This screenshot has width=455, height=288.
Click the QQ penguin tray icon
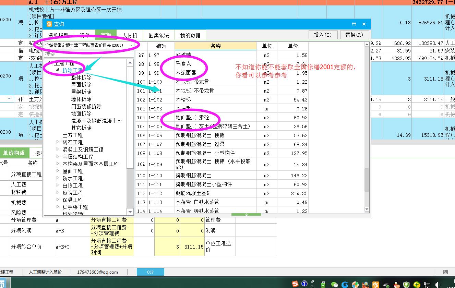click(x=396, y=284)
